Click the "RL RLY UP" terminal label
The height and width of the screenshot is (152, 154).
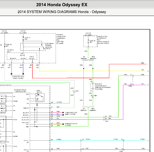(x=25, y=117)
